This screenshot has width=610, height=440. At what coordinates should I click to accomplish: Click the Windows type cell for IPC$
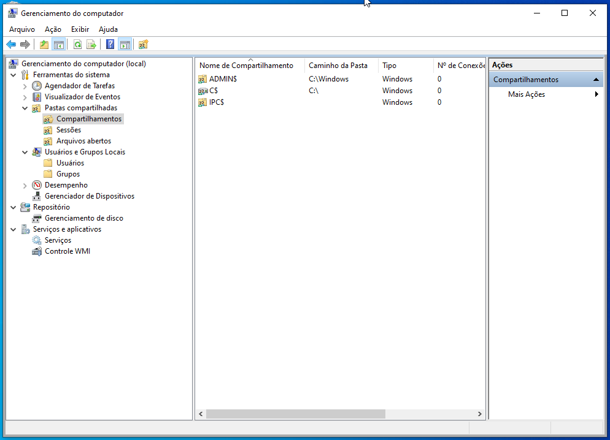(x=397, y=102)
